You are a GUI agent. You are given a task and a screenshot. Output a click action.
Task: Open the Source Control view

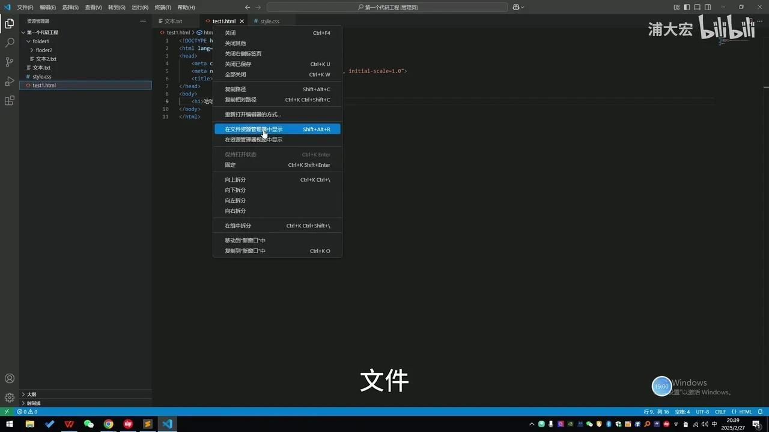[x=9, y=62]
